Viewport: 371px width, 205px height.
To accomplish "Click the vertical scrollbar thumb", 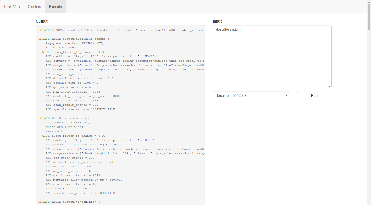I will (x=369, y=17).
